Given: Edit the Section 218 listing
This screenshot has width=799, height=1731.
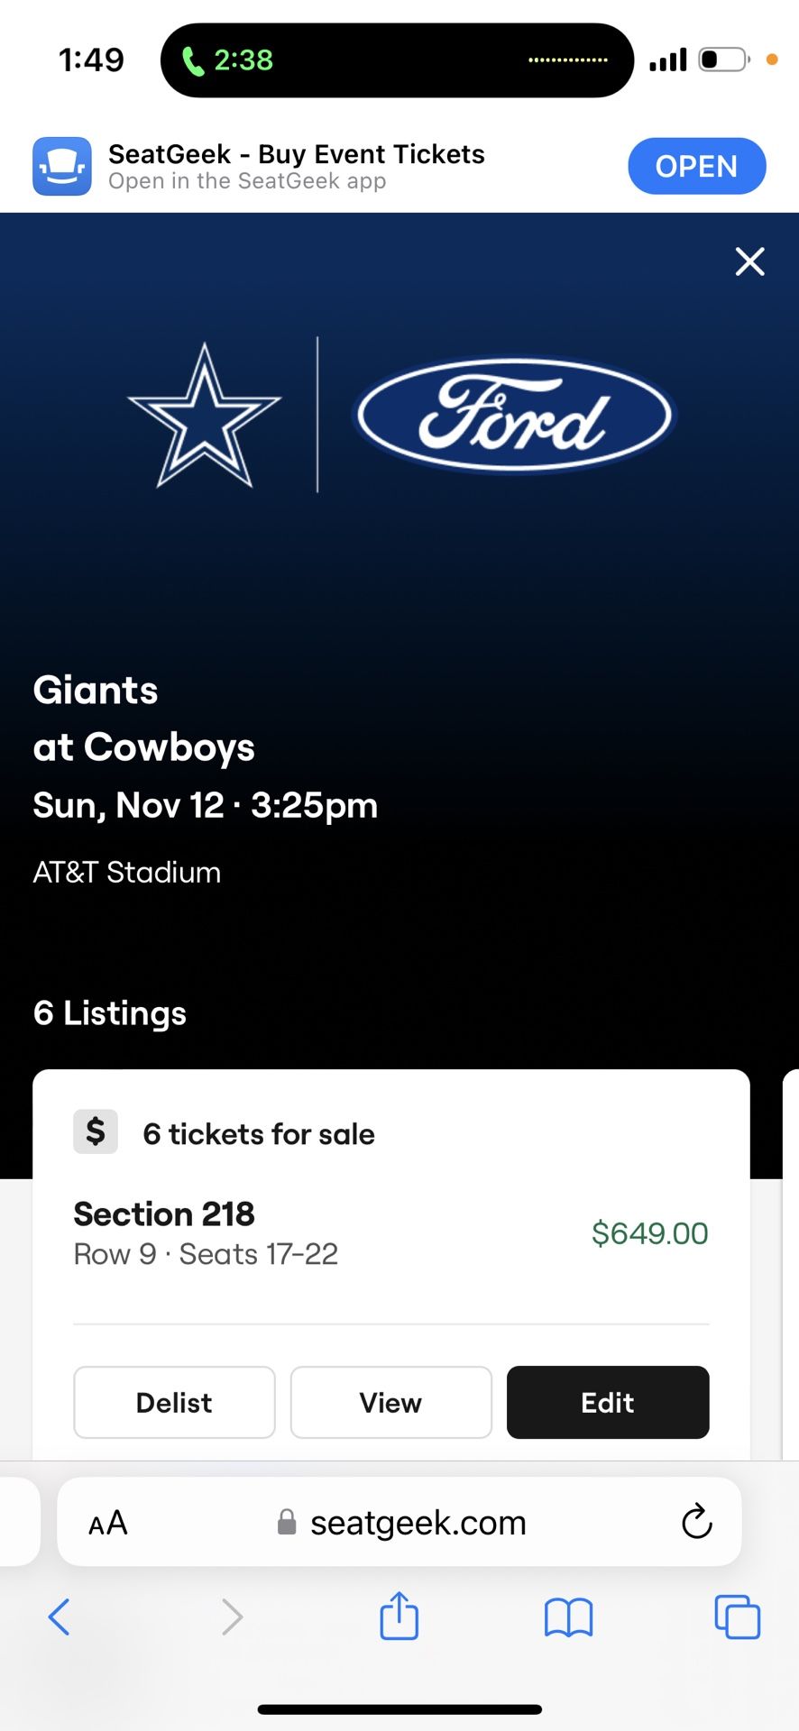Looking at the screenshot, I should point(607,1402).
